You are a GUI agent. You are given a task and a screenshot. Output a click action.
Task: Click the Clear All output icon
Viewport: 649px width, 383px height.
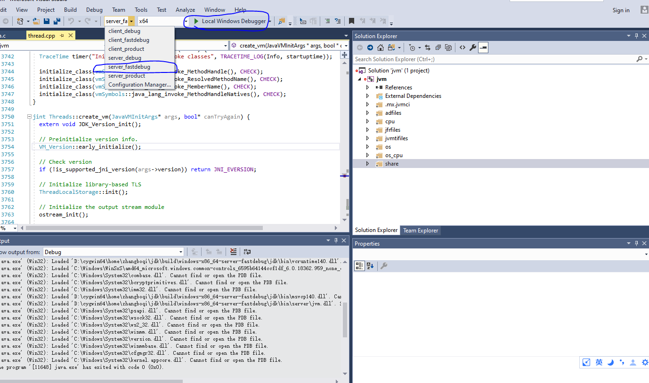coord(233,252)
